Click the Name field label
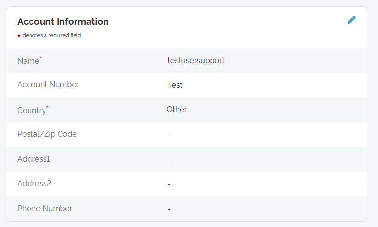 (28, 61)
